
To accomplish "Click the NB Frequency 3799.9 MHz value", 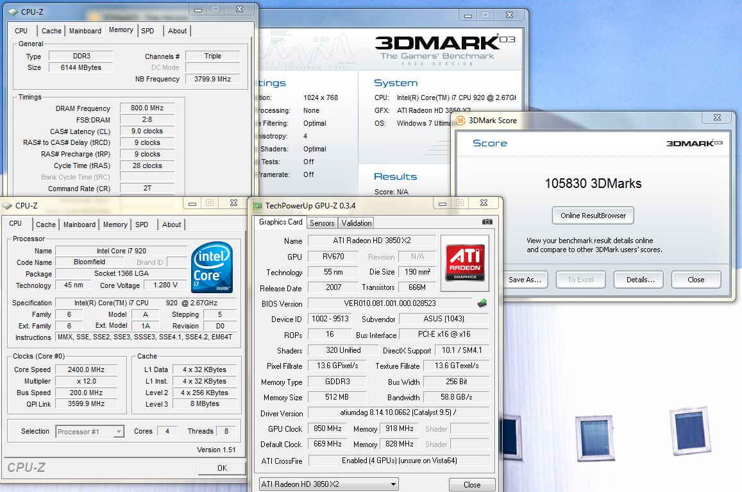I will pyautogui.click(x=212, y=79).
